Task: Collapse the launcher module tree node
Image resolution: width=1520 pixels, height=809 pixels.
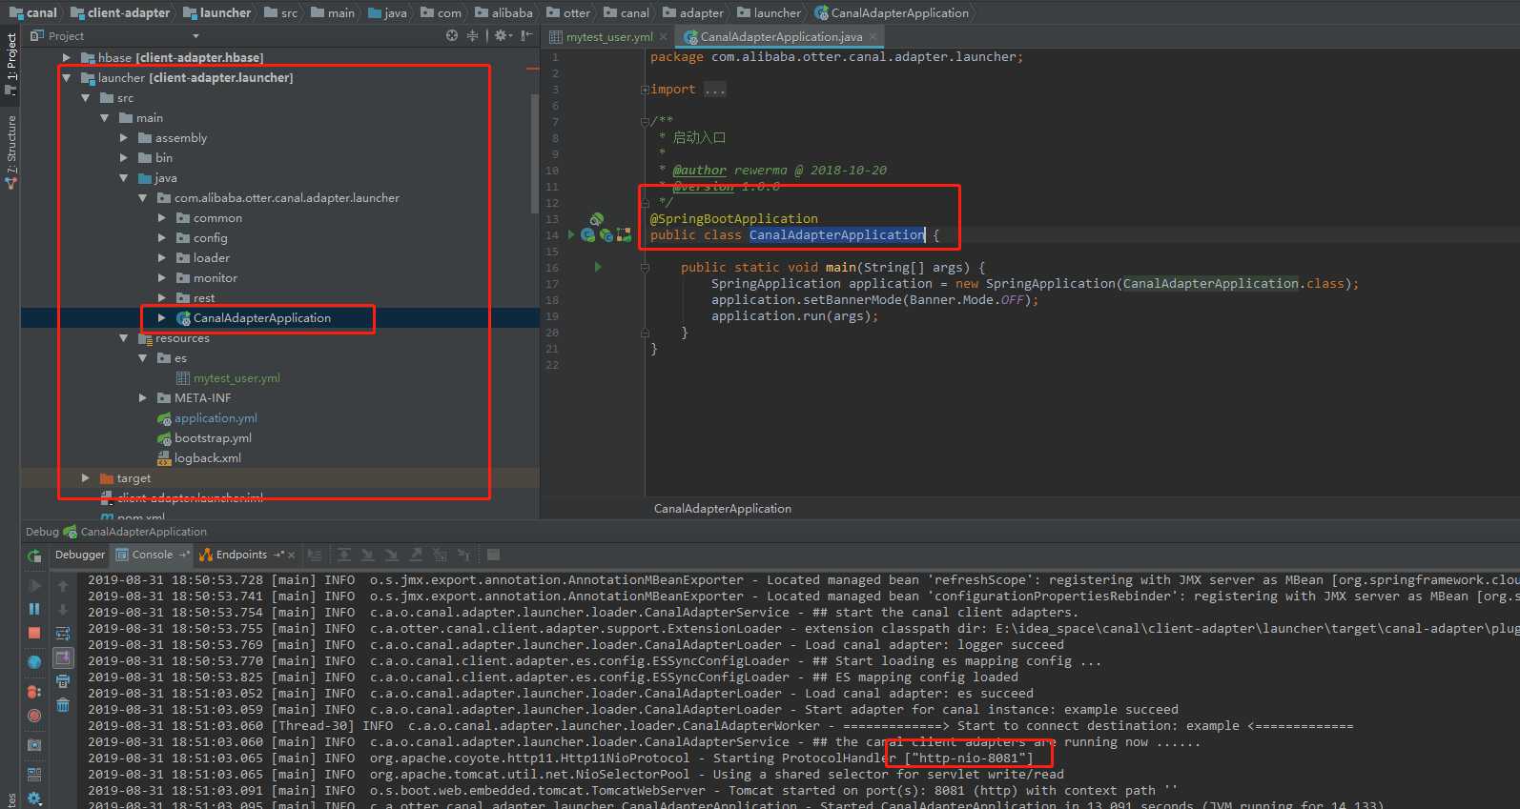Action: (67, 77)
